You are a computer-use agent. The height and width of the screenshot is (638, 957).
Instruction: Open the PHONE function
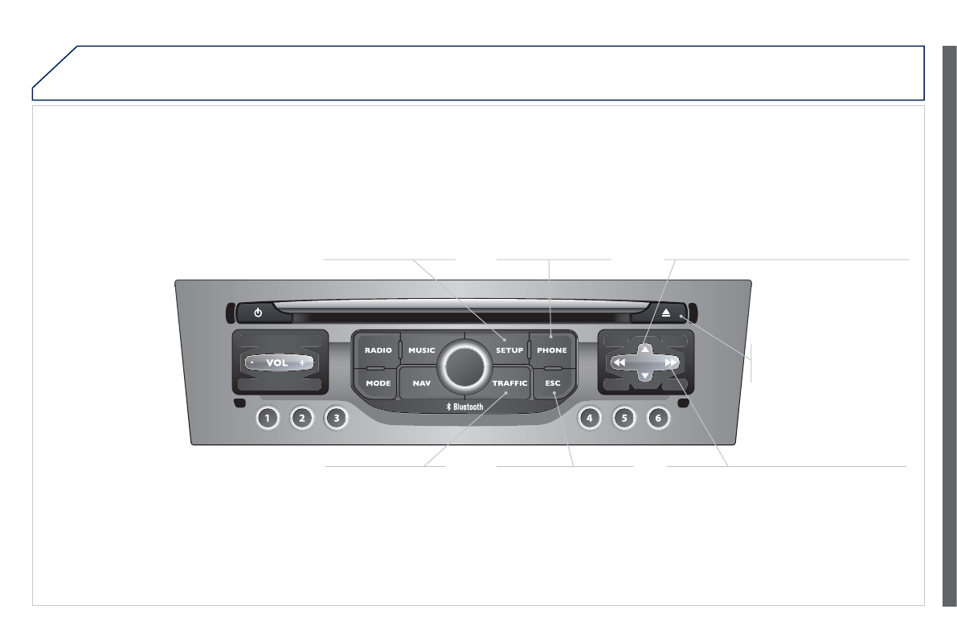[x=552, y=350]
